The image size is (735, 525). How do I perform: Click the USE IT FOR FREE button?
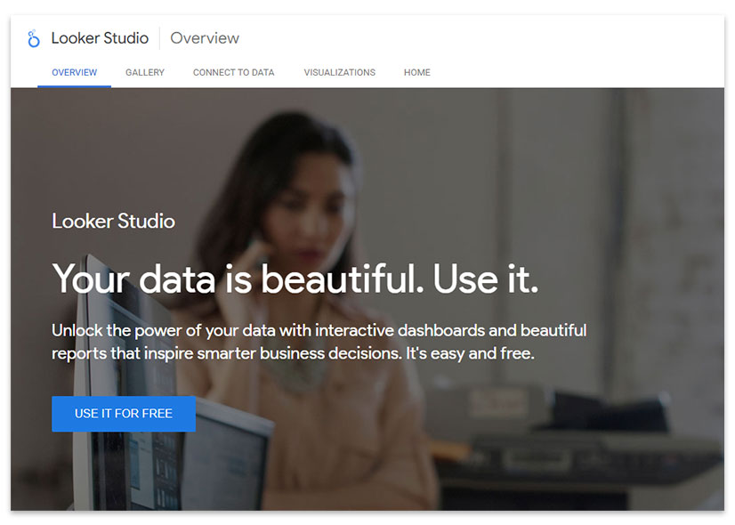[x=123, y=414]
